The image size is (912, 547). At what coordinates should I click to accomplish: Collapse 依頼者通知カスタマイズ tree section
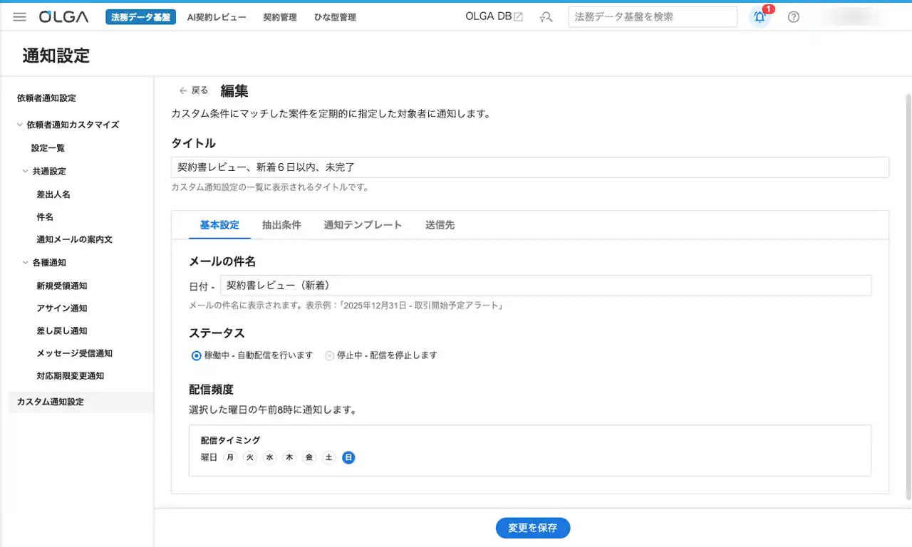click(x=19, y=125)
